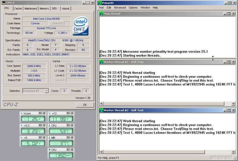Click thermometer icon on the MB gauge
Image resolution: width=238 pixels, height=161 pixels.
point(49,138)
